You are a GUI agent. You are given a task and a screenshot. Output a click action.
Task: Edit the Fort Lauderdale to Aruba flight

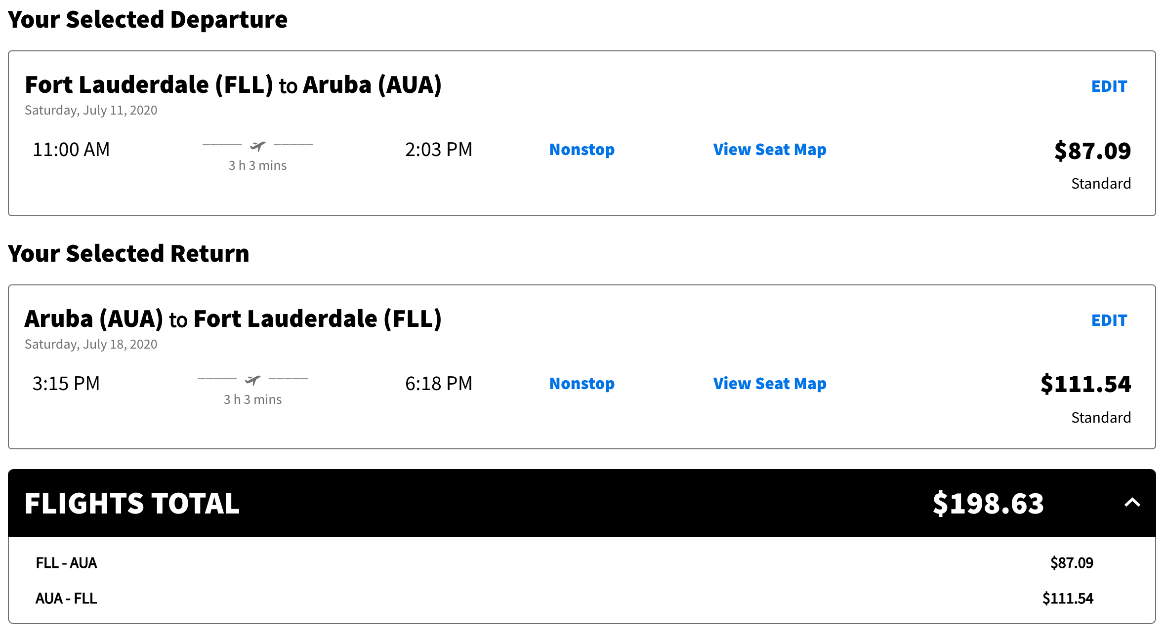1109,86
